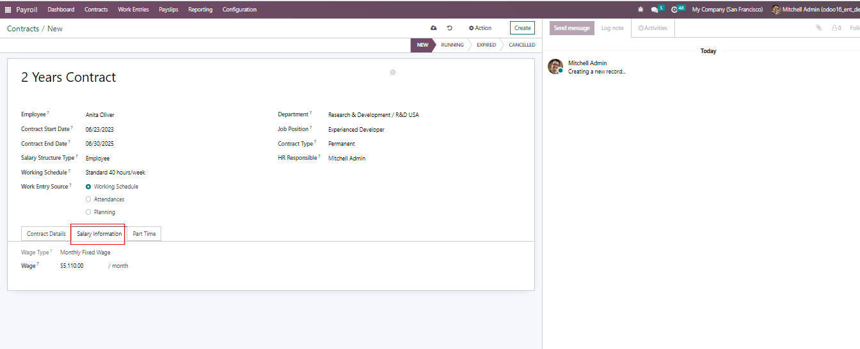Image resolution: width=860 pixels, height=349 pixels.
Task: Open the conversations chat icon
Action: coord(655,10)
